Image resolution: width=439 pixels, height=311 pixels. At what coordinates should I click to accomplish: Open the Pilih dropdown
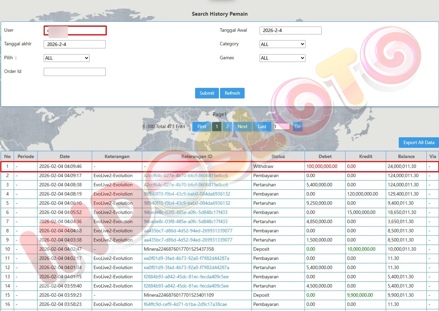(67, 58)
